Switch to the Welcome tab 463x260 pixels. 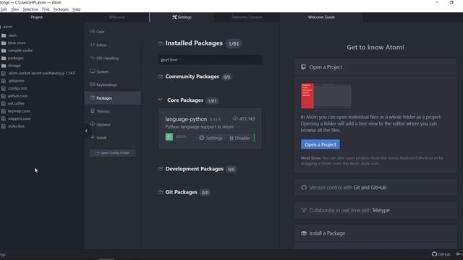pyautogui.click(x=116, y=17)
